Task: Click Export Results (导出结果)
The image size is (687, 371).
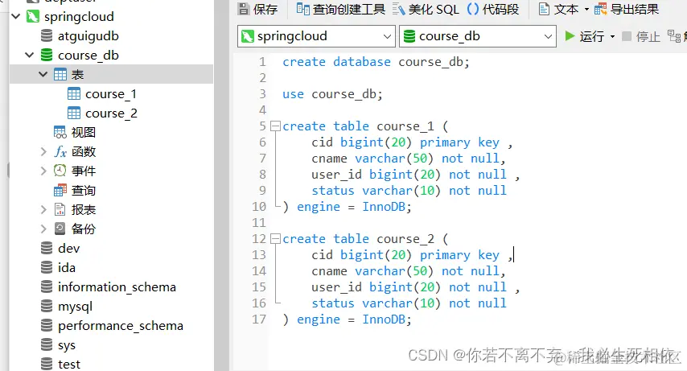Action: pos(627,9)
